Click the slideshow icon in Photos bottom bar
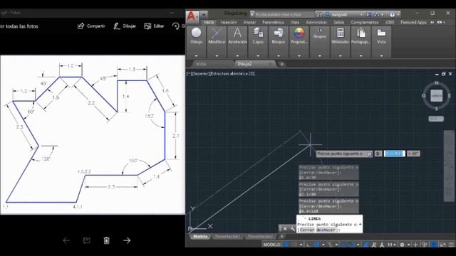The width and height of the screenshot is (456, 256). pyautogui.click(x=86, y=240)
